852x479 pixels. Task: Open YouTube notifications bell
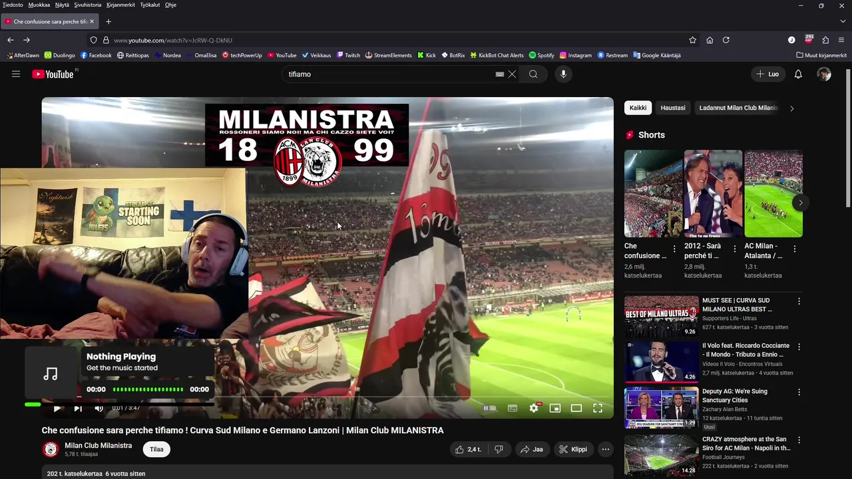798,74
